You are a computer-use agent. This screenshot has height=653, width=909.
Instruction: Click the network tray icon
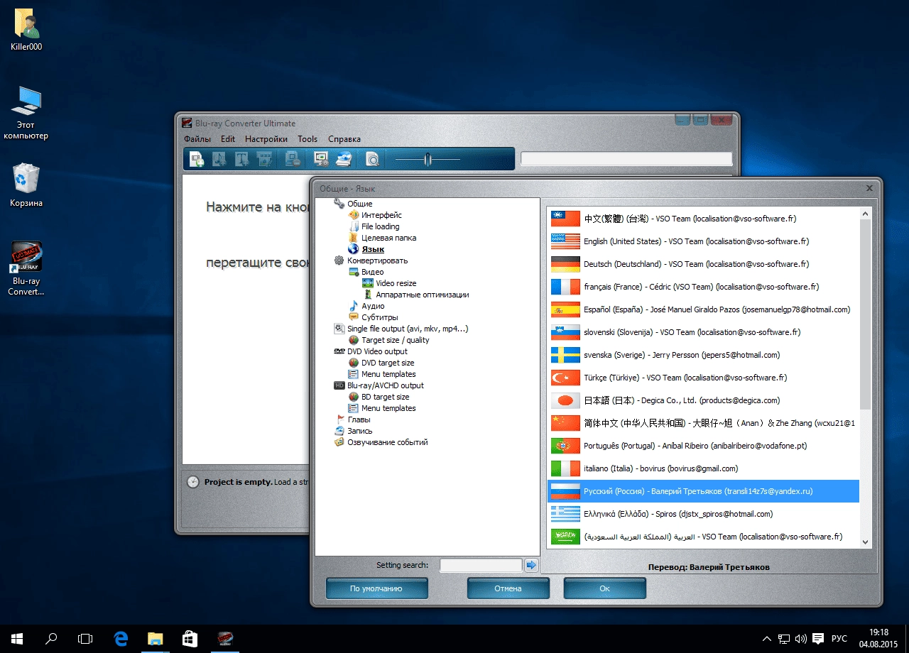[784, 639]
